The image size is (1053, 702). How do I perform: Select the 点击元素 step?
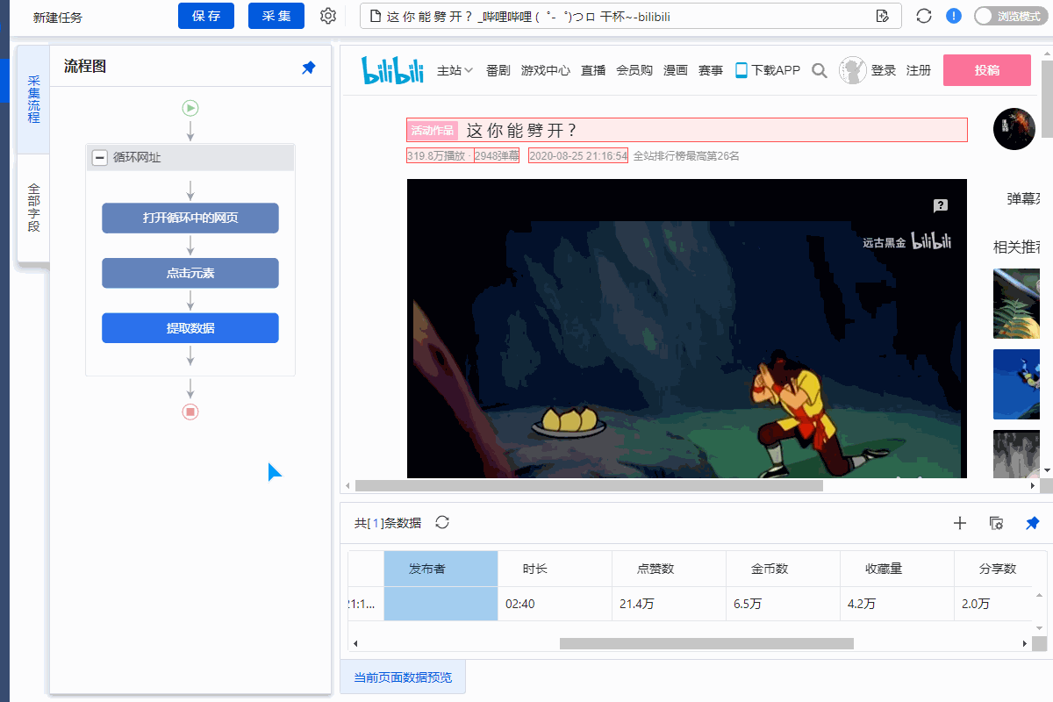tap(190, 273)
